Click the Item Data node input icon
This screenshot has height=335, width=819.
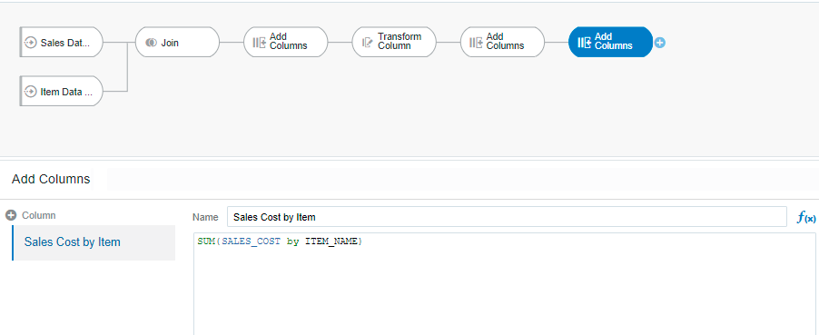(x=31, y=92)
